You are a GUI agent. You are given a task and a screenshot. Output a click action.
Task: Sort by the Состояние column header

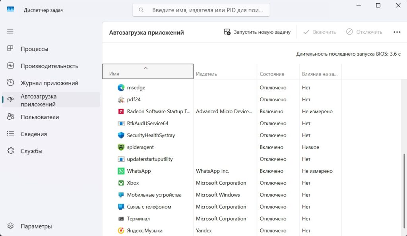(x=278, y=72)
